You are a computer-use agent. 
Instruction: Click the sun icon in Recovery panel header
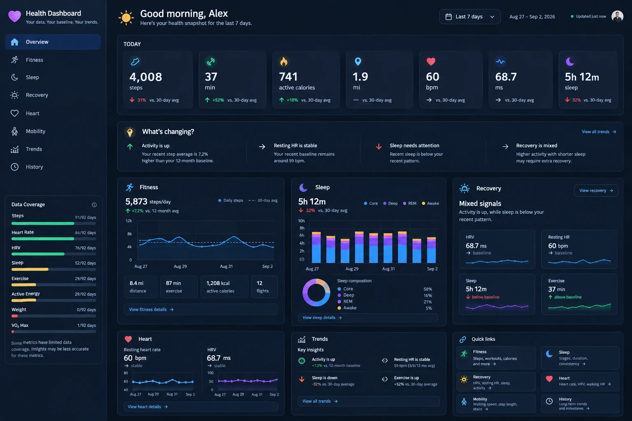[465, 188]
